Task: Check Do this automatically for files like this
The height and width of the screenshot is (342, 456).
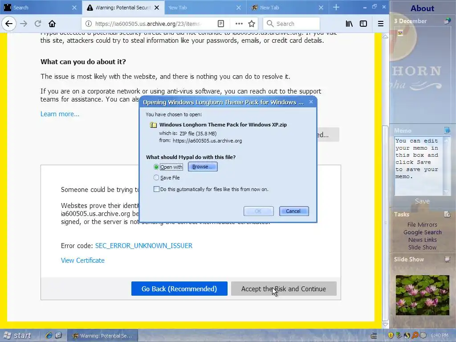Action: click(x=156, y=189)
